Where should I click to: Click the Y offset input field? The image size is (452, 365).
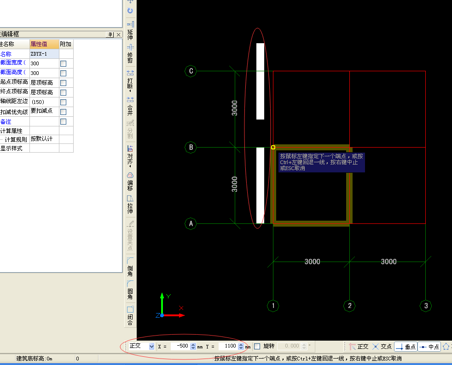click(x=228, y=346)
